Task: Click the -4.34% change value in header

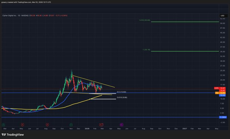Action: coord(64,16)
